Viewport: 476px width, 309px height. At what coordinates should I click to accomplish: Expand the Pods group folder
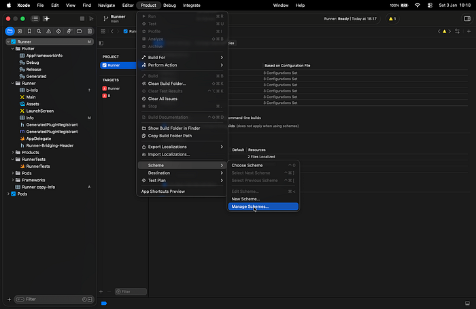click(x=13, y=173)
